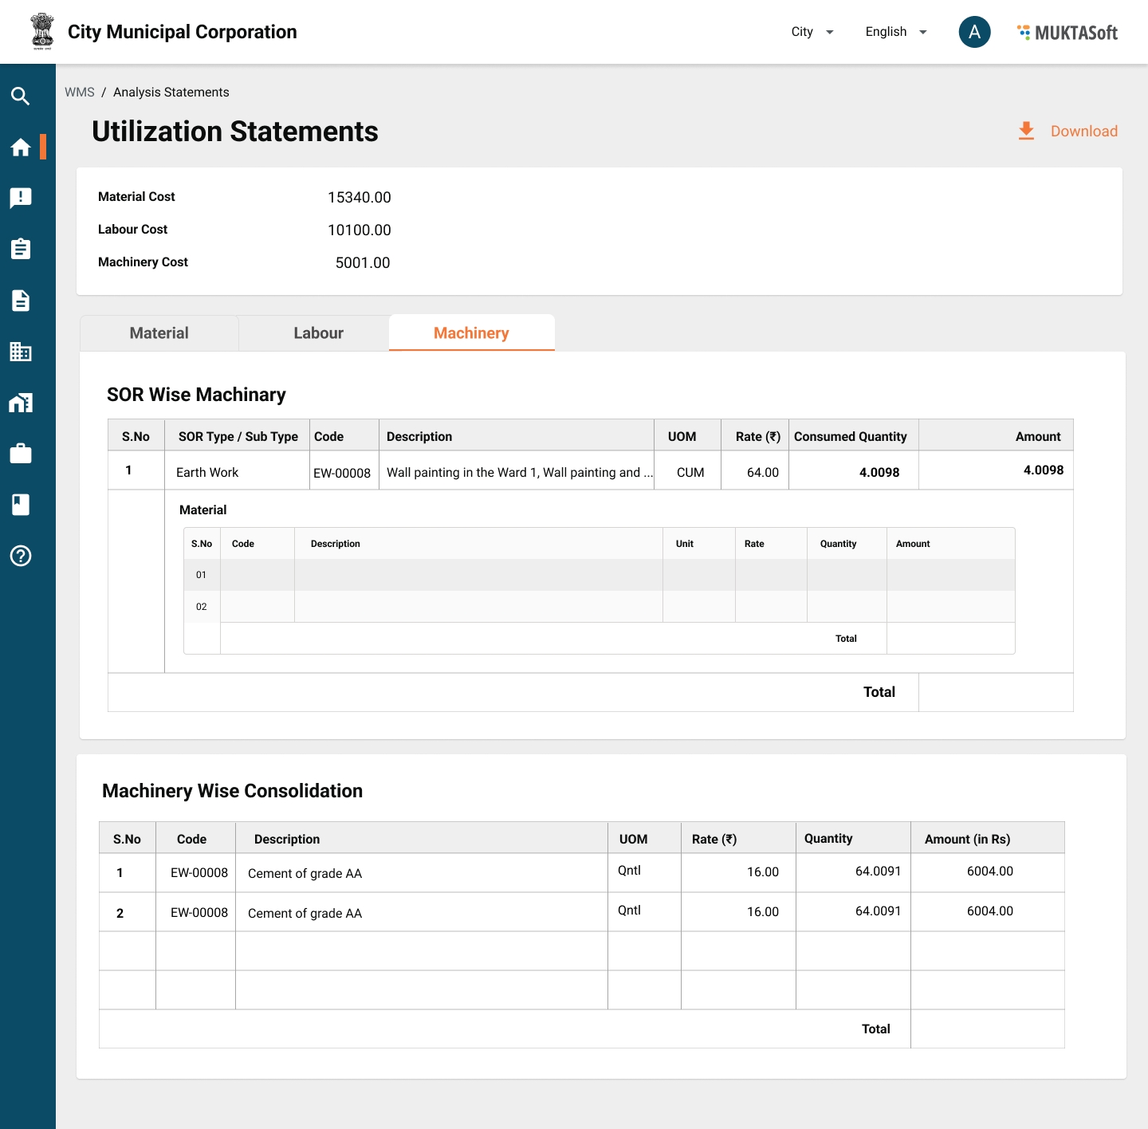Switch to the Material tab
1148x1129 pixels.
[159, 333]
